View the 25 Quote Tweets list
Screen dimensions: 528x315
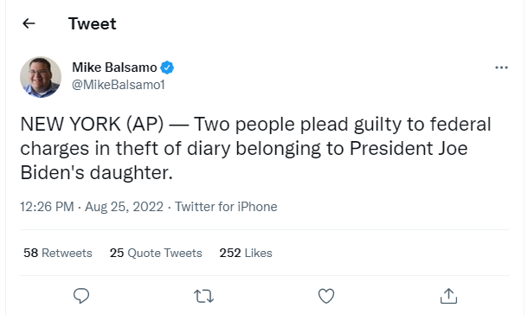[156, 253]
